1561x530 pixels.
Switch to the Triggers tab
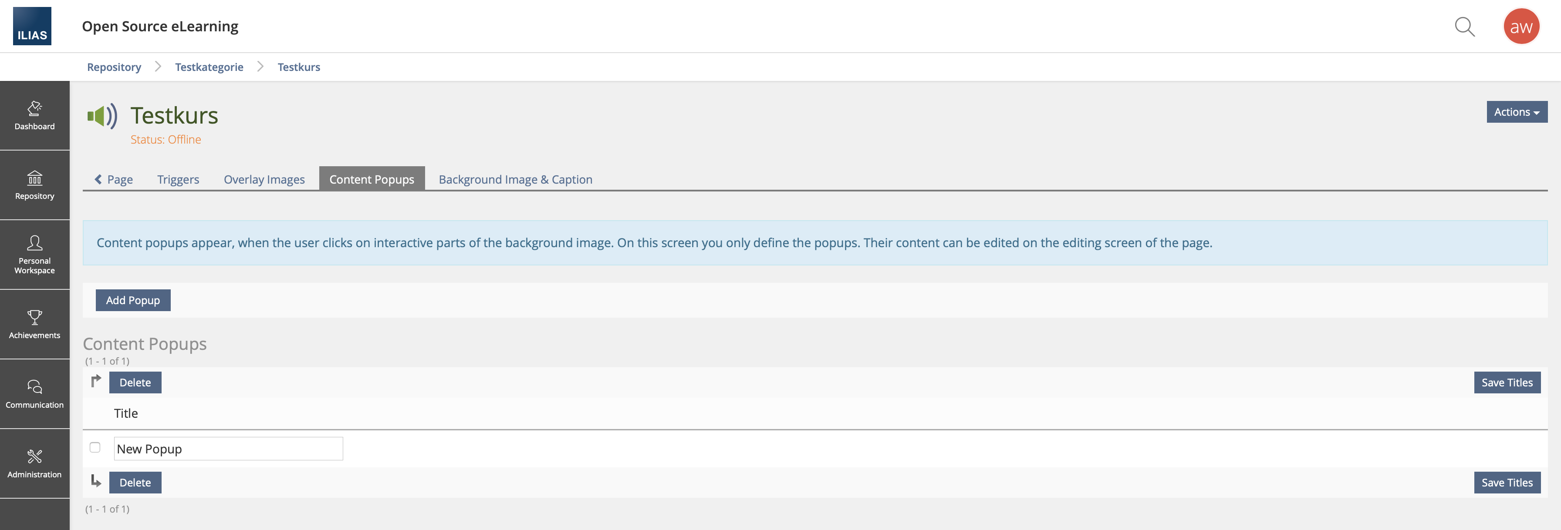pos(178,179)
